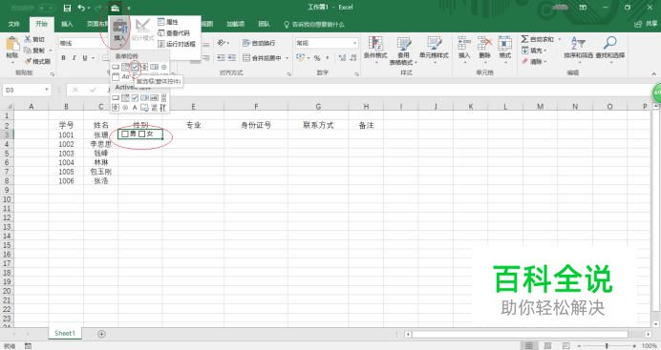Insert the ActiveX label A control
This screenshot has height=350, width=661.
[x=135, y=108]
